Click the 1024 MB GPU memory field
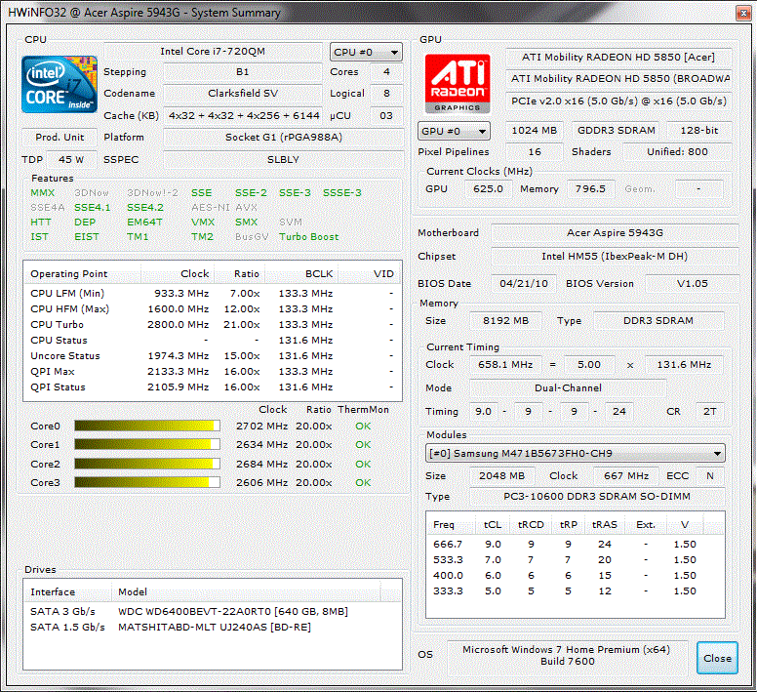 (x=535, y=131)
